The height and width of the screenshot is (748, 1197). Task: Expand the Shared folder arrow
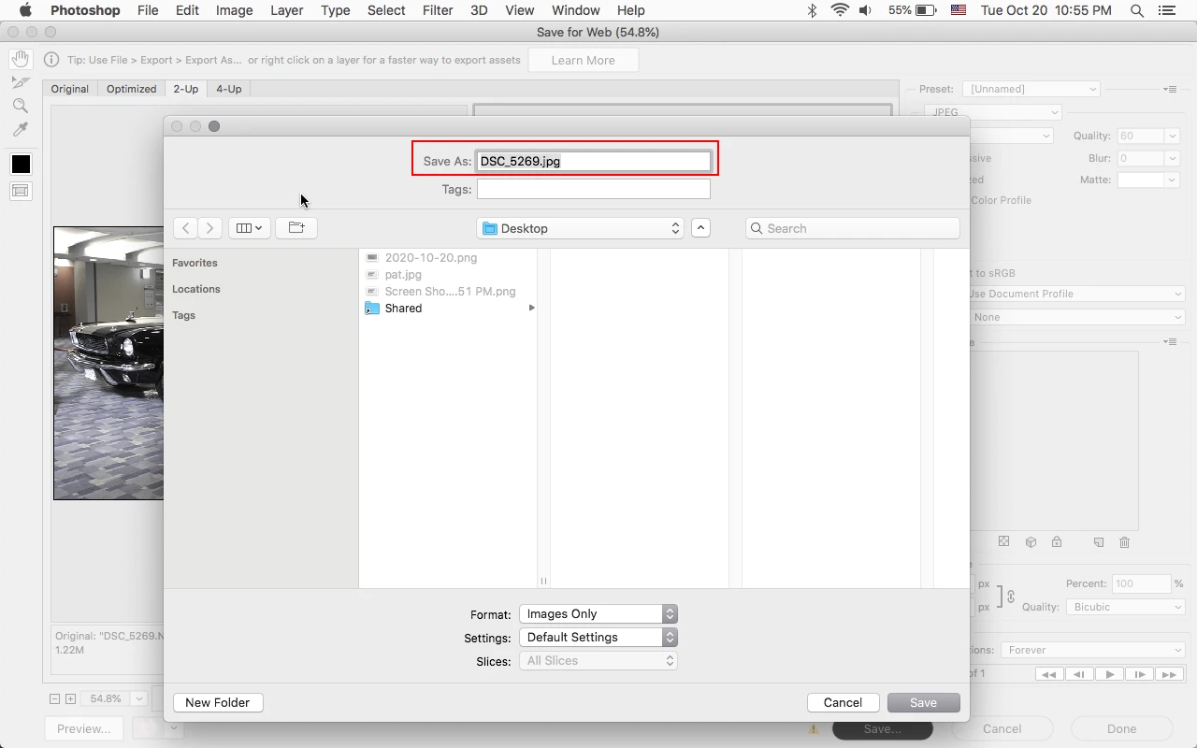pyautogui.click(x=531, y=308)
